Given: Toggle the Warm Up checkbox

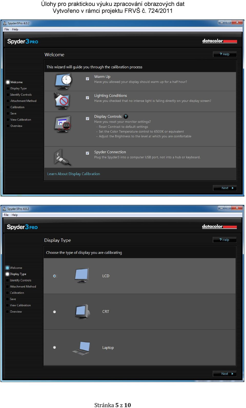Looking at the screenshot, I should point(87,79).
